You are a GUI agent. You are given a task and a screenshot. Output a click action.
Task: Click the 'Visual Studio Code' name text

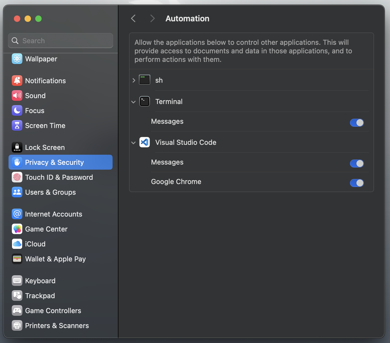(186, 142)
